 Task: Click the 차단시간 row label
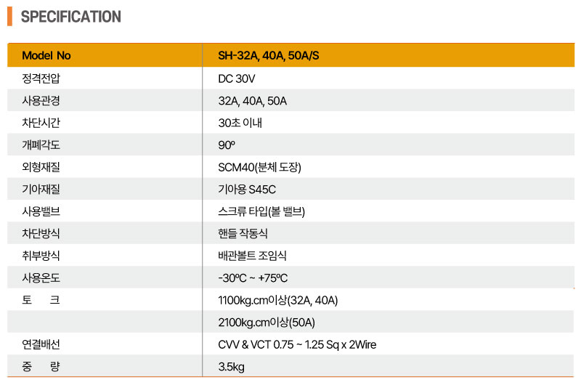pyautogui.click(x=41, y=123)
